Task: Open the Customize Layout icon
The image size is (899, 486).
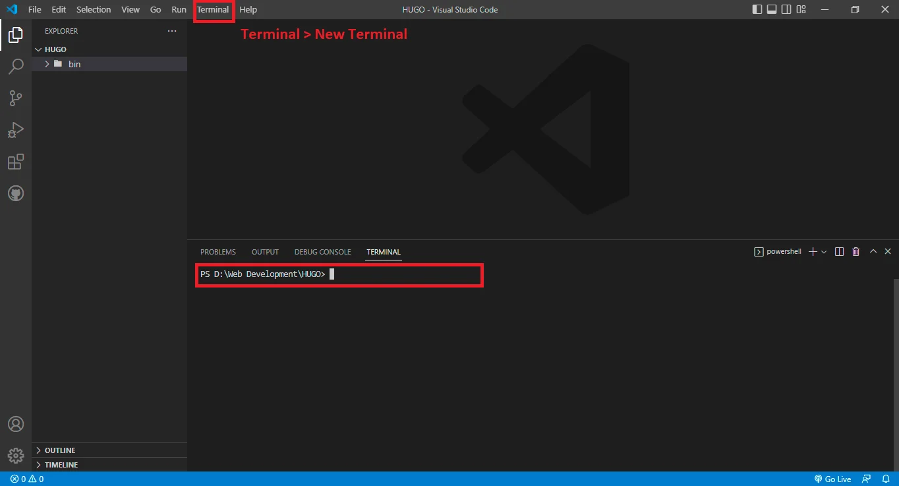Action: tap(801, 9)
